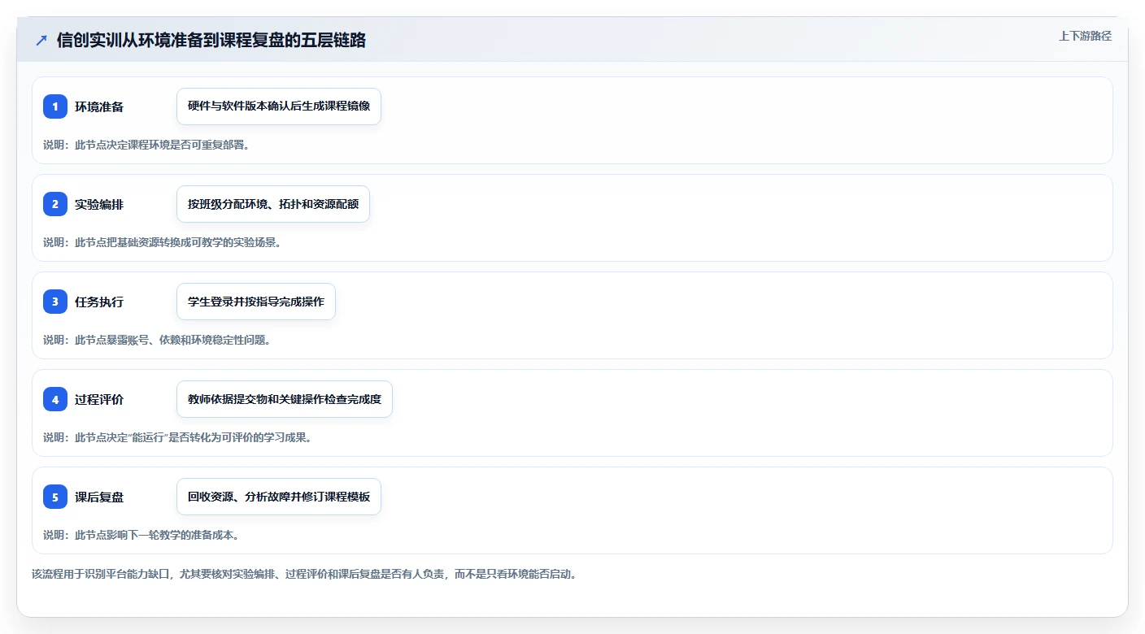Click the note about "能运行" 转化为学习成果

tap(177, 437)
